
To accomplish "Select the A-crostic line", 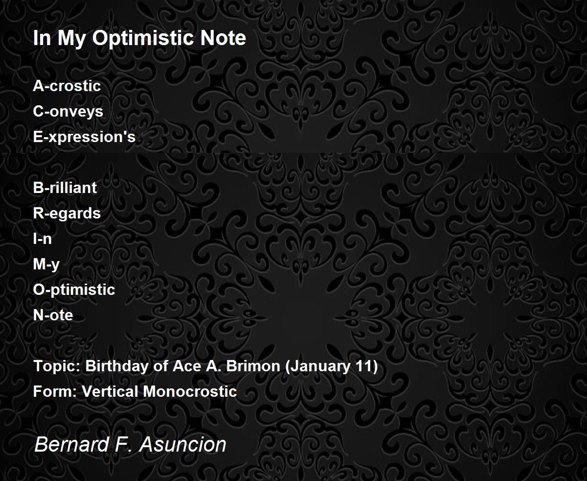I will pyautogui.click(x=67, y=86).
